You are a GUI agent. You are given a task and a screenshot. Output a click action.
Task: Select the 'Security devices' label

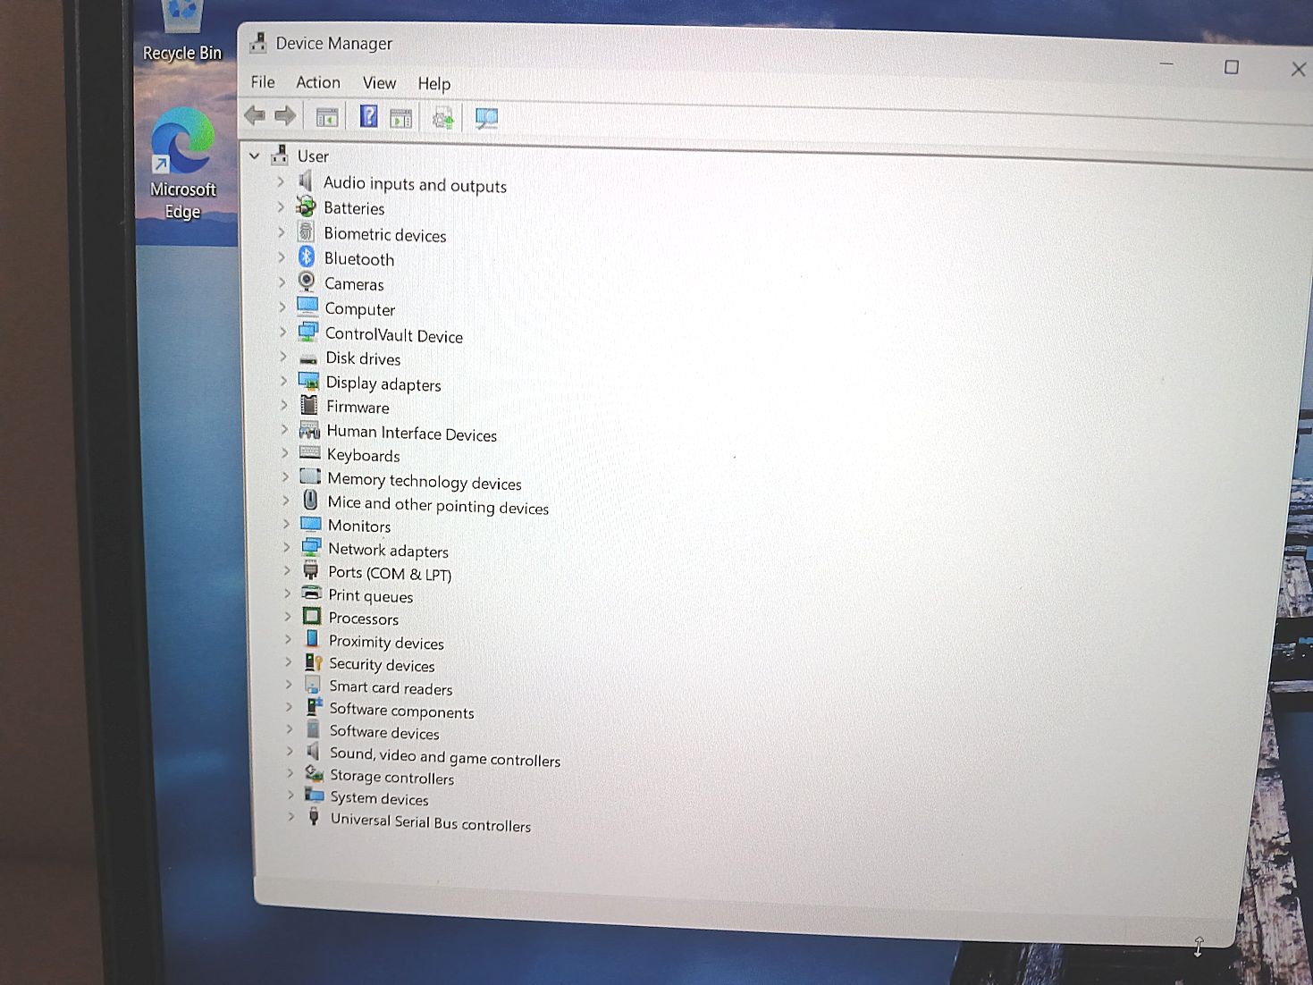[382, 665]
